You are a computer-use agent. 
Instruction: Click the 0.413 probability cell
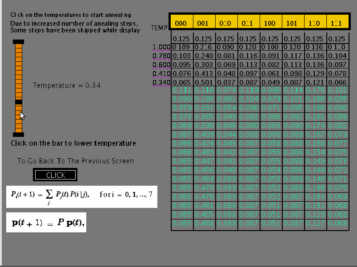204,73
